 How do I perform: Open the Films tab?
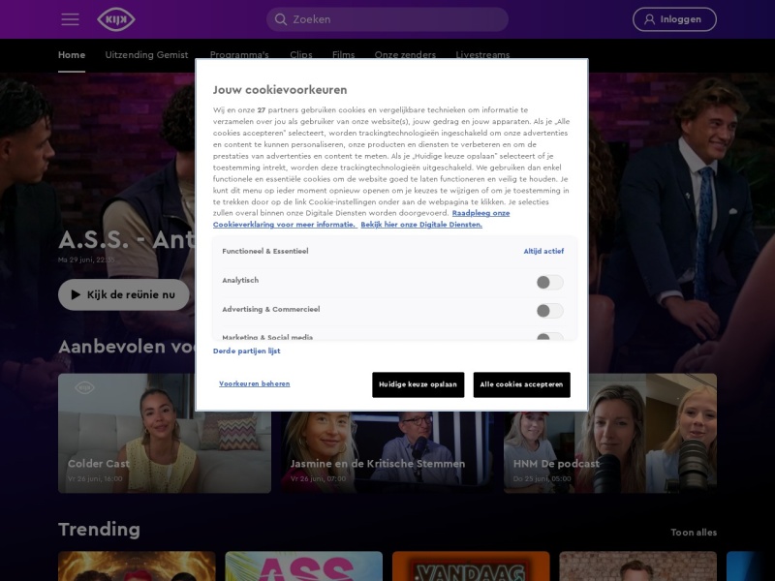[x=344, y=54]
